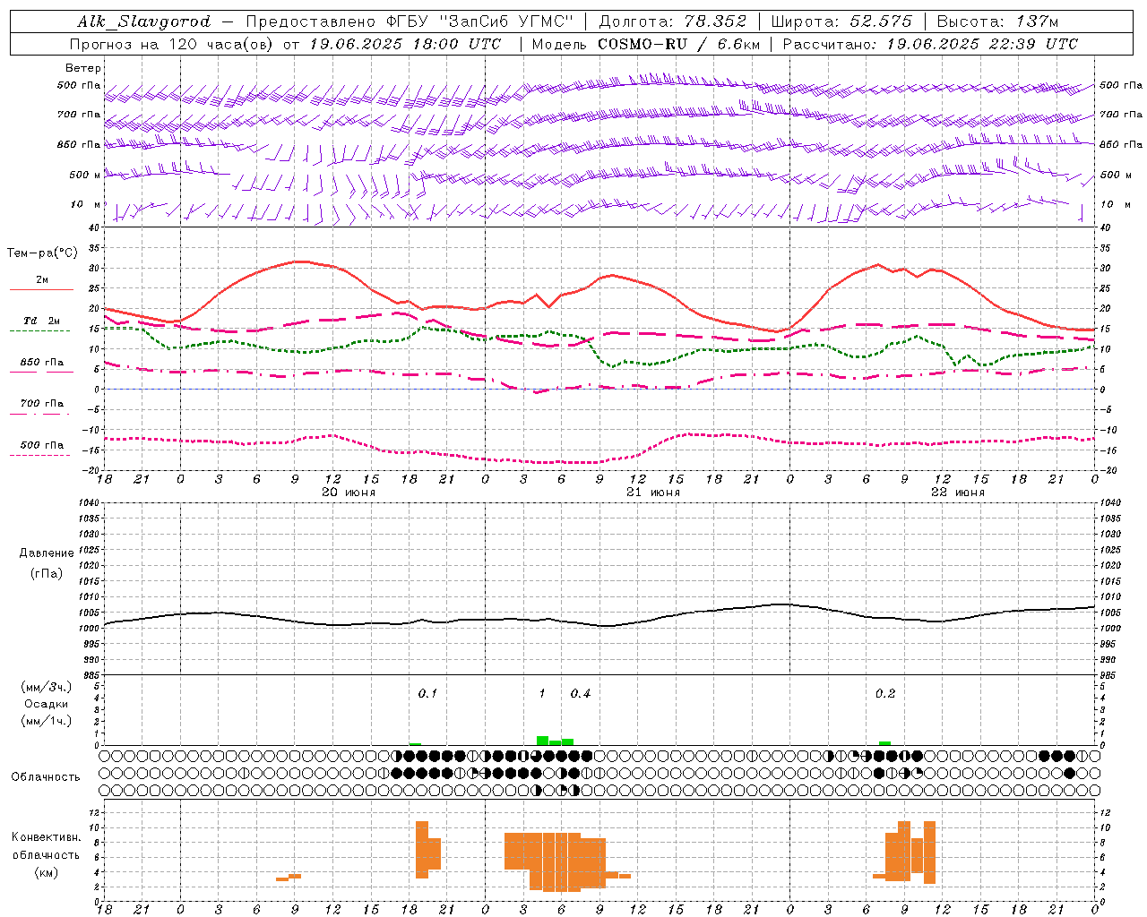Image resolution: width=1147 pixels, height=917 pixels.
Task: Select the 700 гПа entry in temperature legend
Action: (42, 403)
